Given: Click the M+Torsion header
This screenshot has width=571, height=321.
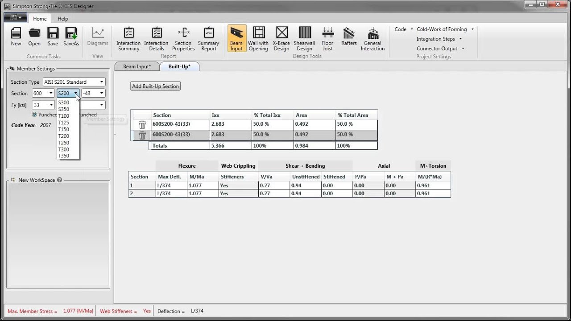Looking at the screenshot, I should (433, 166).
